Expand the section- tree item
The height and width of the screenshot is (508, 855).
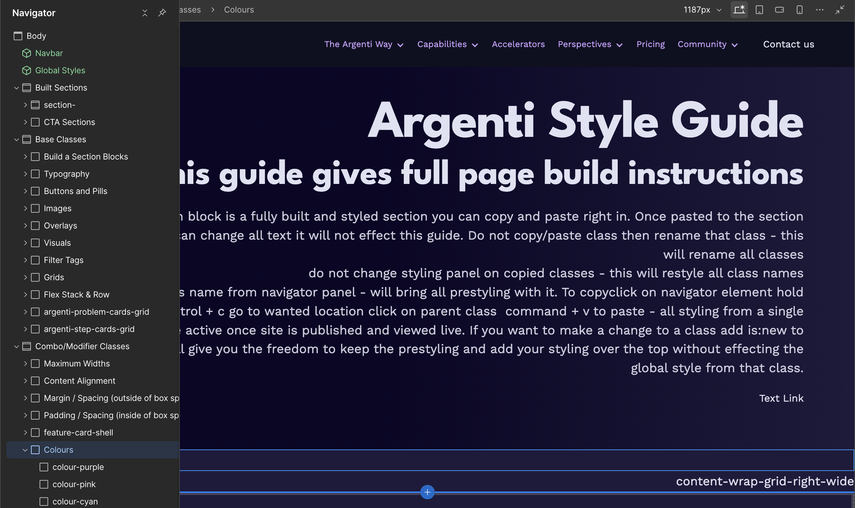tap(25, 105)
